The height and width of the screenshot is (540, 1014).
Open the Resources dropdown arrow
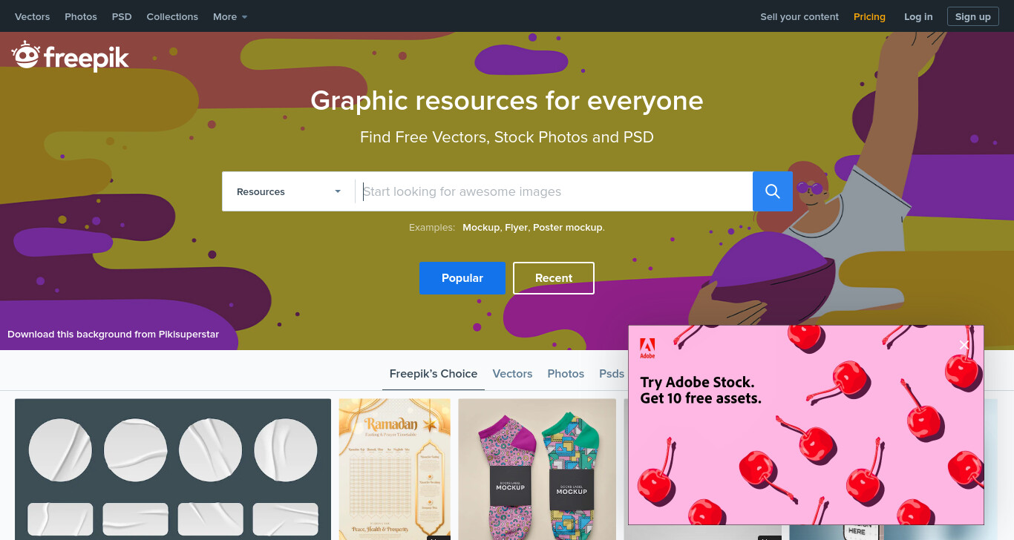click(x=338, y=191)
